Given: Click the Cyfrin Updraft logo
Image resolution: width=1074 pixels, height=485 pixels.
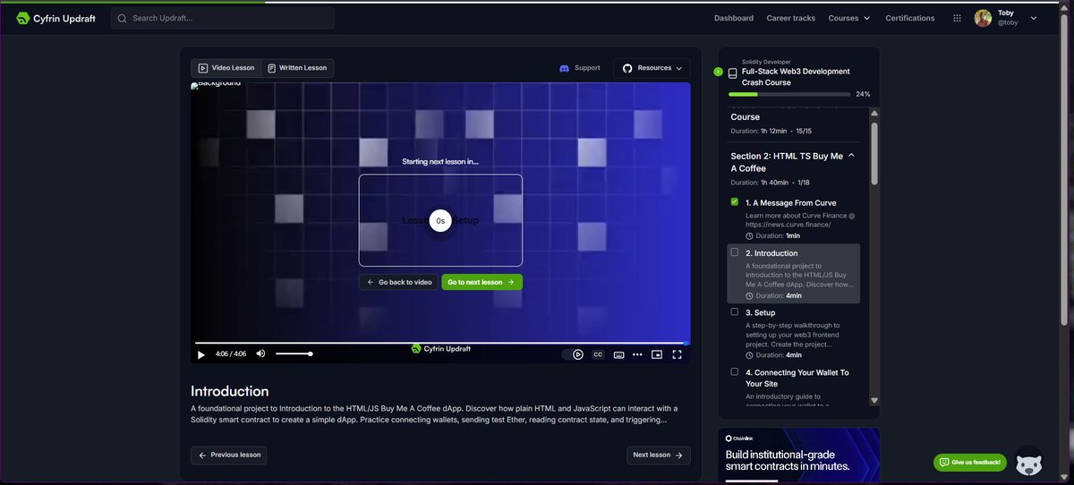Looking at the screenshot, I should pos(57,18).
